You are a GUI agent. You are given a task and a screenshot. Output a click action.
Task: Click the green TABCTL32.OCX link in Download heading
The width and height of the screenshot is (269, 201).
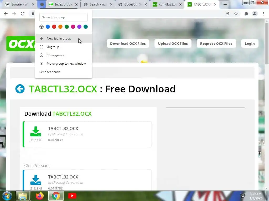pyautogui.click(x=72, y=114)
